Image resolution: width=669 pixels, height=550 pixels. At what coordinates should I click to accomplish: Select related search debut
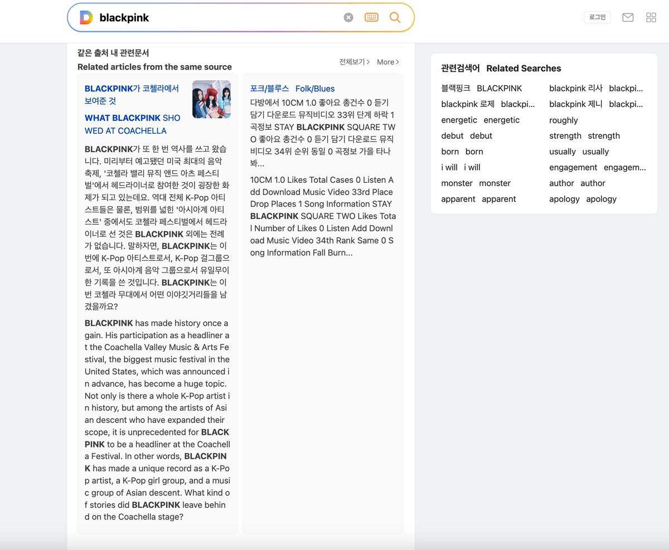[x=467, y=136]
